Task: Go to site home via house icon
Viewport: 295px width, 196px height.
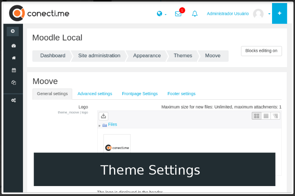Action: 13,58
